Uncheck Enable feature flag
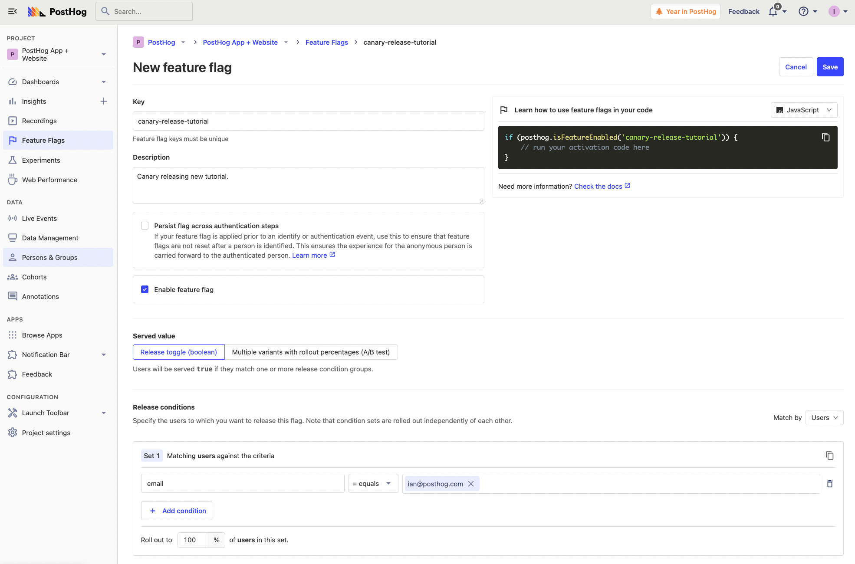The width and height of the screenshot is (855, 564). tap(145, 289)
